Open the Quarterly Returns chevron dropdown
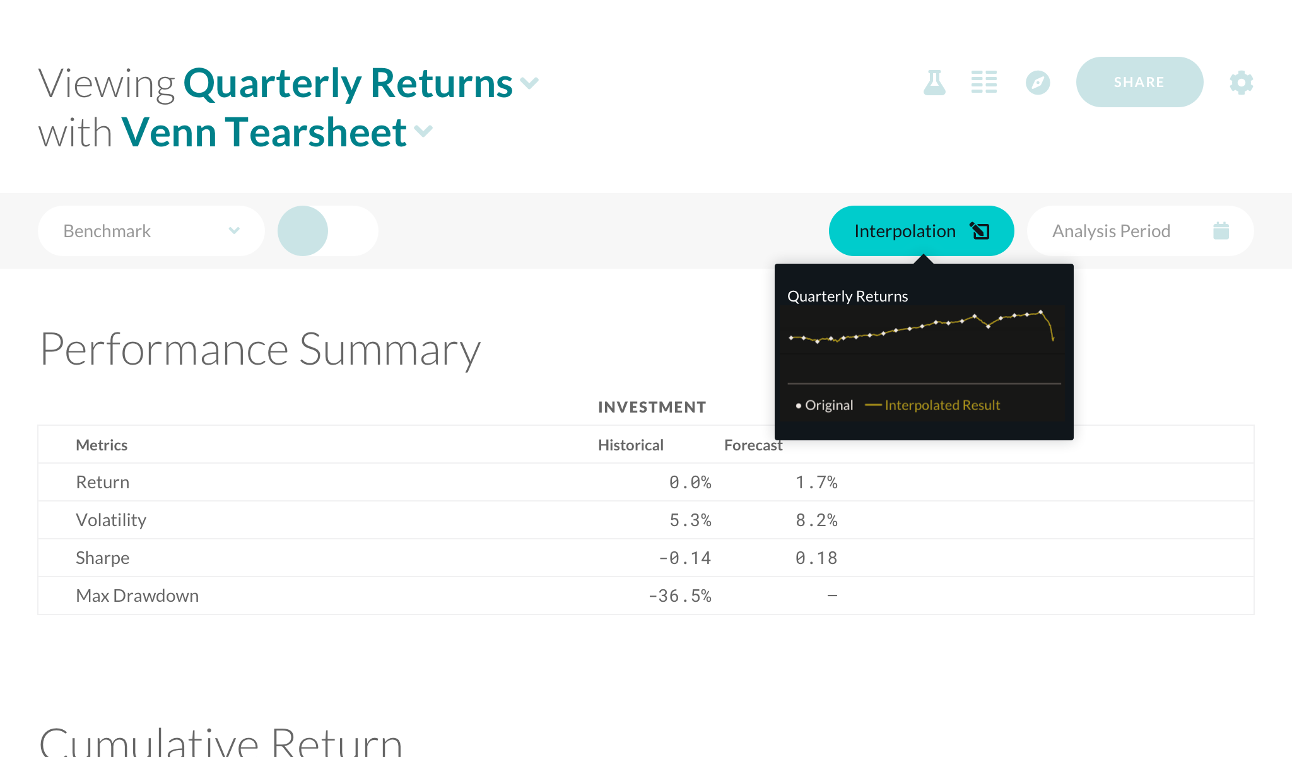 point(529,83)
